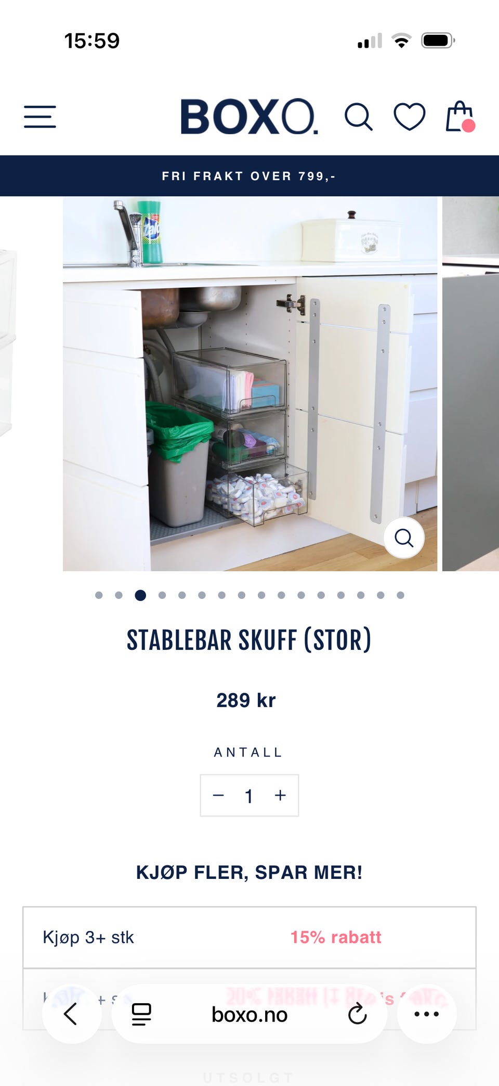Select the quantity number field
Image resolution: width=499 pixels, height=1086 pixels.
click(249, 796)
